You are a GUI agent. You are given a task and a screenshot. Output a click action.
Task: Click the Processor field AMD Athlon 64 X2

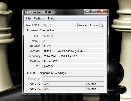pos(74,51)
